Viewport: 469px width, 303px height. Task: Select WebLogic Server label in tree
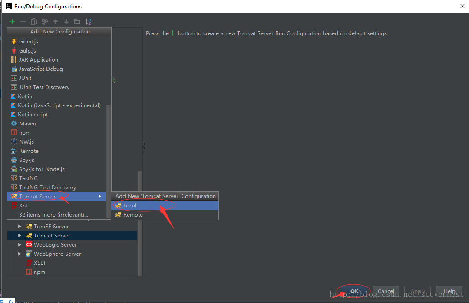click(x=55, y=245)
